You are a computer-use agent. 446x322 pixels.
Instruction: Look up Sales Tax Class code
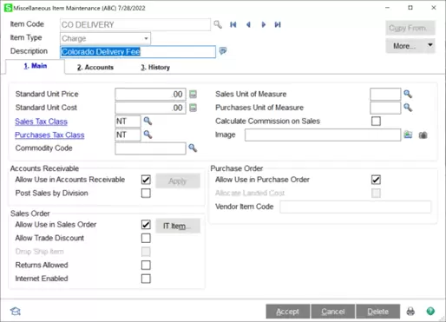[148, 121]
